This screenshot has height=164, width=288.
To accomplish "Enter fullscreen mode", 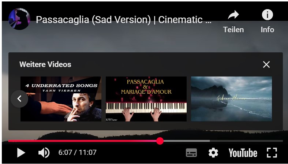I will click(272, 153).
